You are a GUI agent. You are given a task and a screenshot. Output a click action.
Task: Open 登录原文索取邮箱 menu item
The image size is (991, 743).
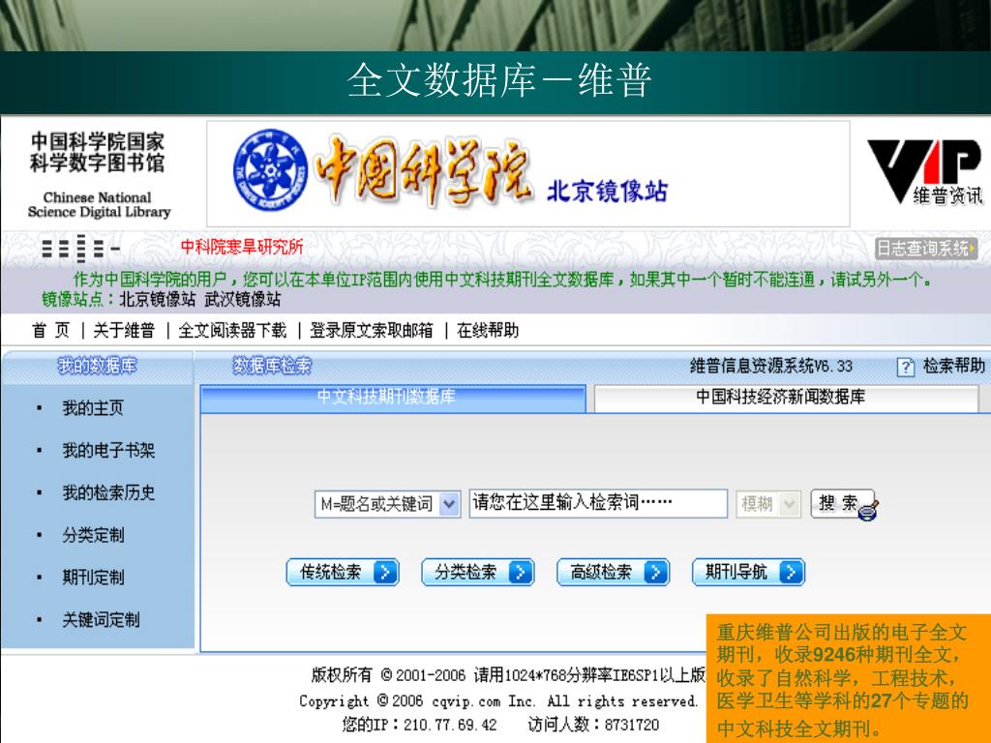tap(372, 331)
